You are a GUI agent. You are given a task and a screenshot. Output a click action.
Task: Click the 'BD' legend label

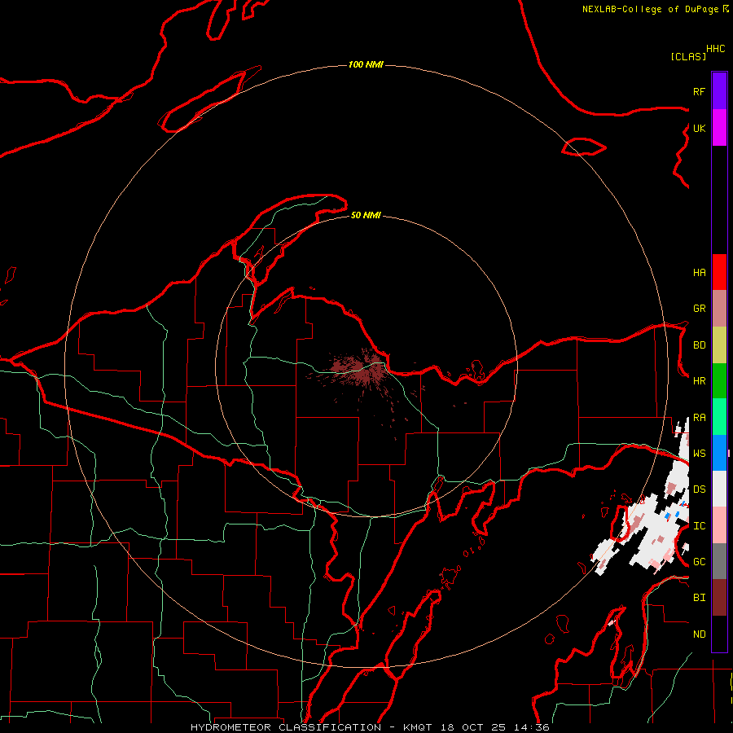pos(699,345)
